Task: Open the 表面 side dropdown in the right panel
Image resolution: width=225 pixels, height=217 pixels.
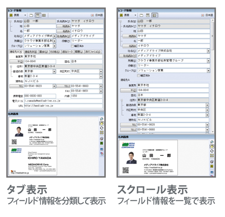Action: click(x=135, y=15)
